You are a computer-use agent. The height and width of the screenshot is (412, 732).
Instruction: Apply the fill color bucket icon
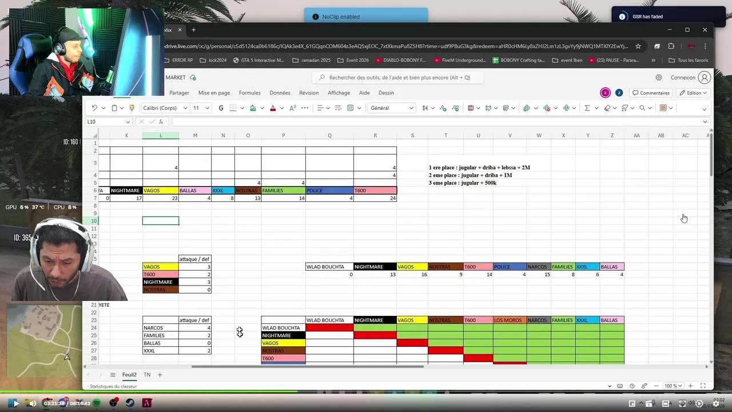tap(253, 108)
